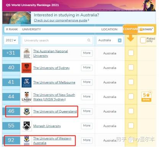Tick compare checkbox for Australian National University
This screenshot has height=147, width=159.
click(x=131, y=53)
